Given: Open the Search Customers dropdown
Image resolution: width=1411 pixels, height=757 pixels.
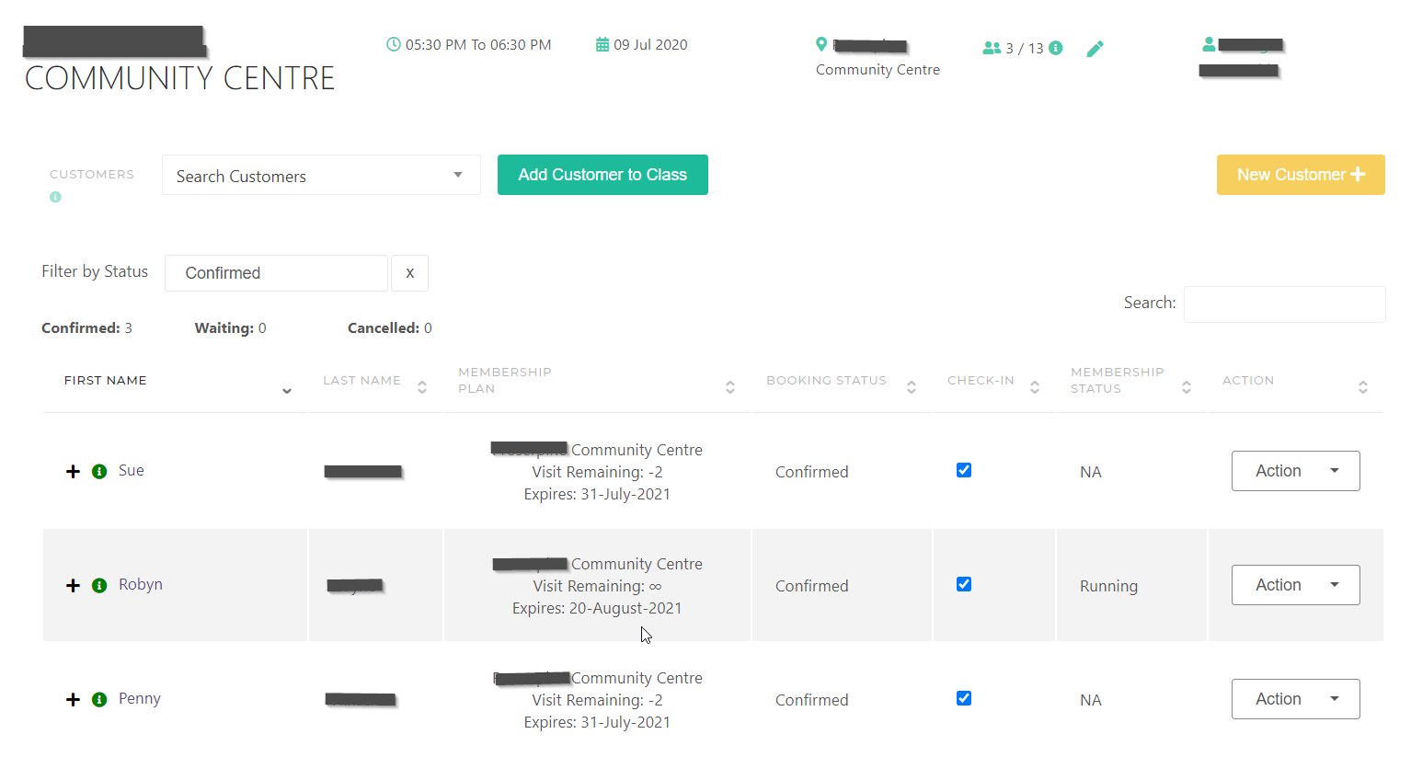Looking at the screenshot, I should click(321, 176).
